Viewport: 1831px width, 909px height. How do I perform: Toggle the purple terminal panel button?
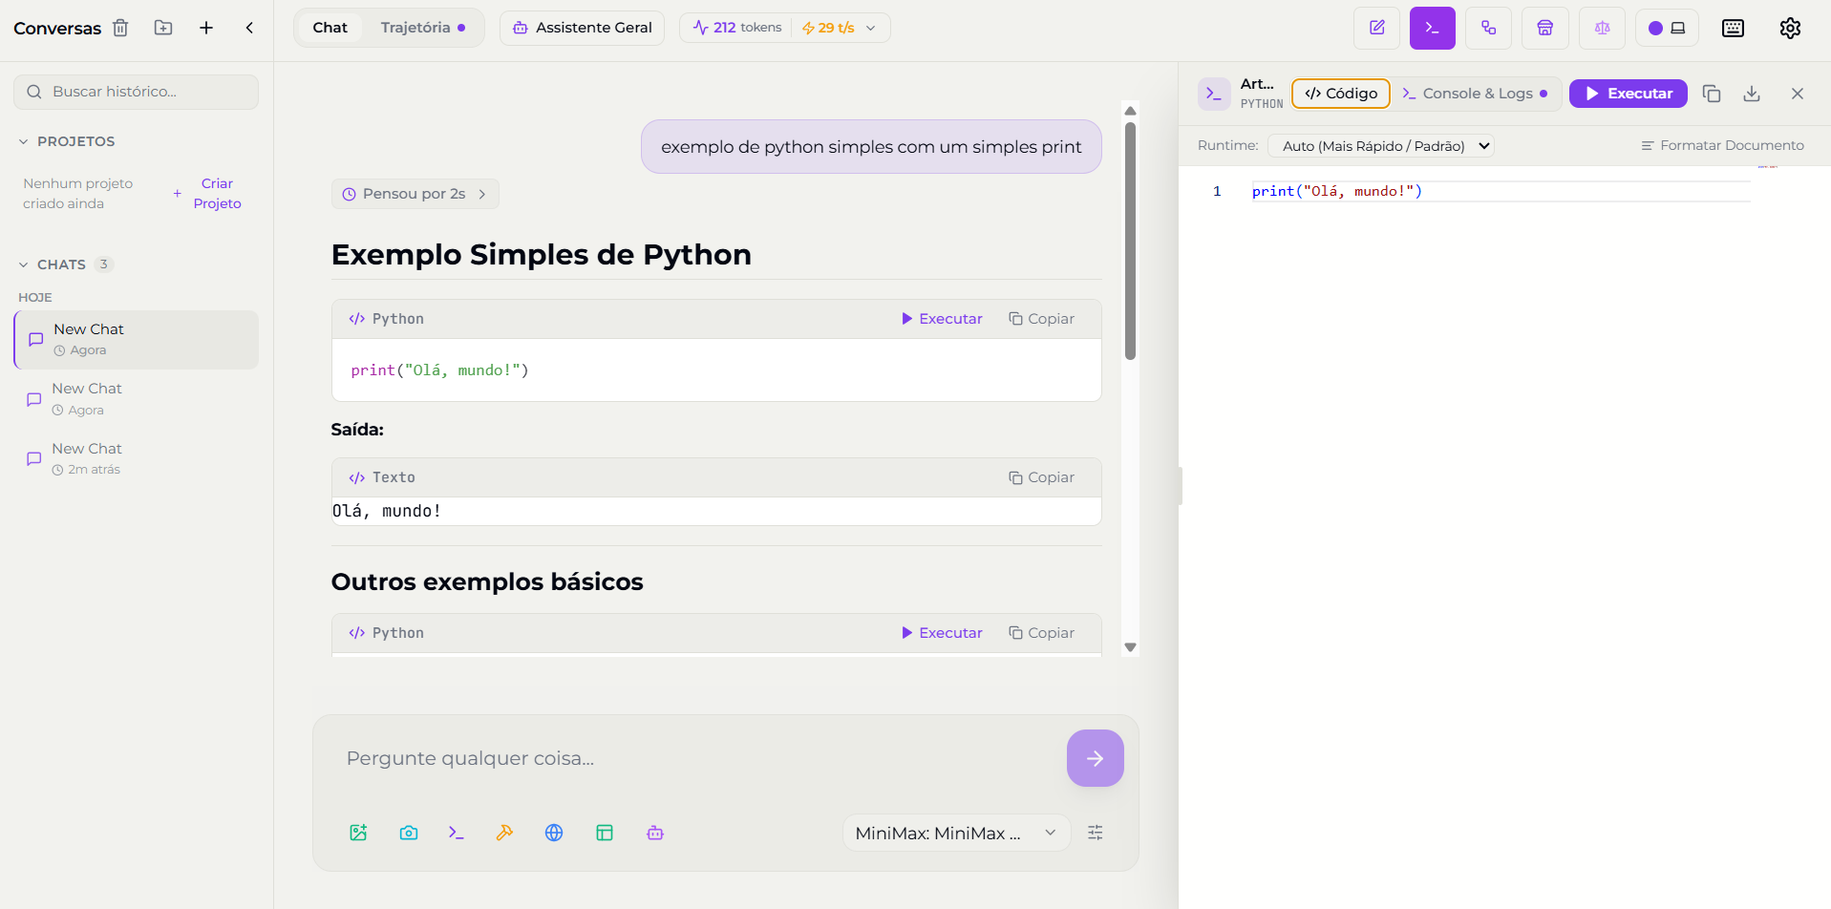[1432, 28]
